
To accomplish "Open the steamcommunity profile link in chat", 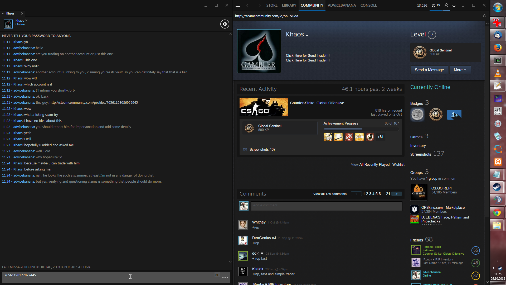I will click(x=94, y=102).
